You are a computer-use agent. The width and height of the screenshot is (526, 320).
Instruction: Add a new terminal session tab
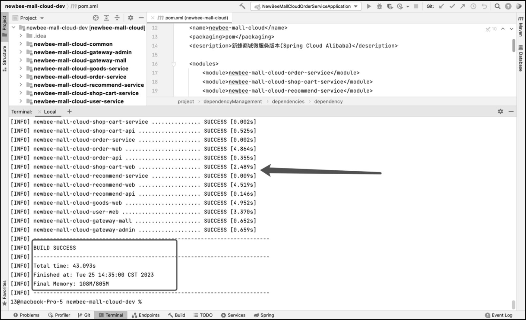(69, 111)
